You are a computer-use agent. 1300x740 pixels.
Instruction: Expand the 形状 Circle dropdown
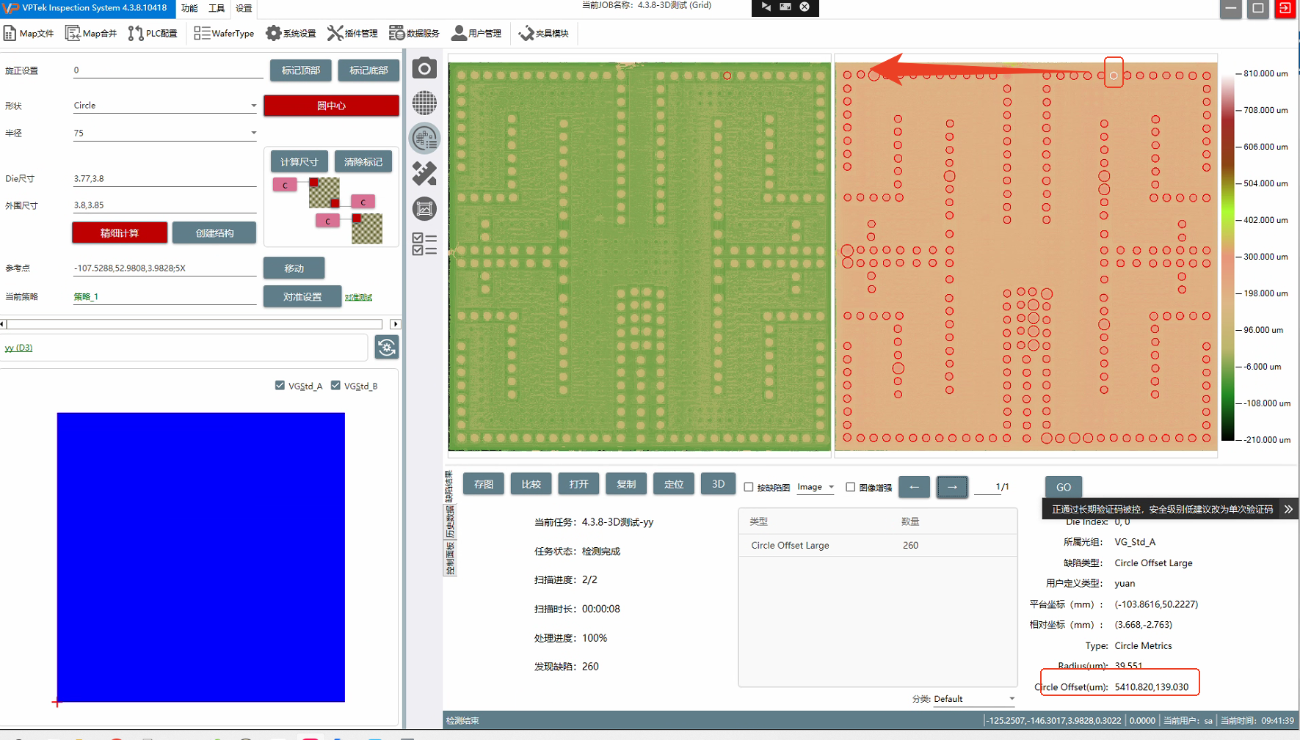click(x=253, y=106)
